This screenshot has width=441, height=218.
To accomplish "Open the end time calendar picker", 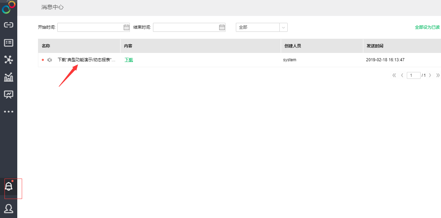I will coord(221,27).
